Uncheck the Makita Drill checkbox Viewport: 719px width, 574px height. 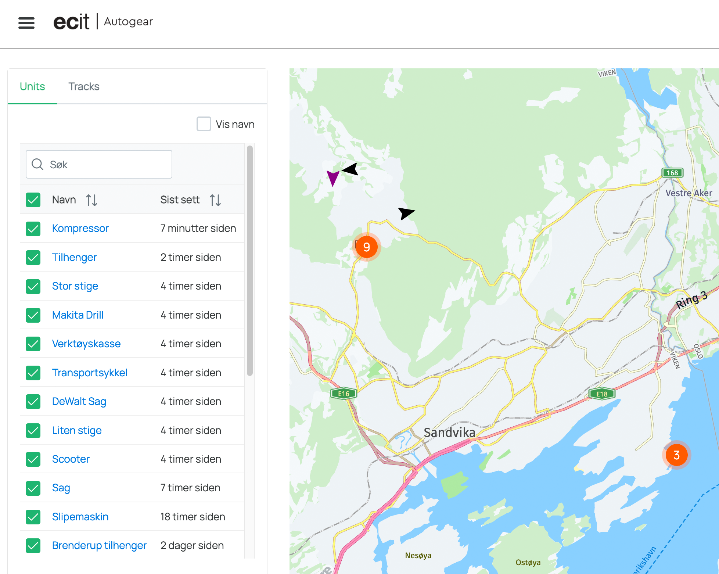[33, 315]
